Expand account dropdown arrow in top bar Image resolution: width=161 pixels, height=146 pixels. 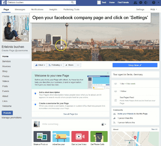pyautogui.click(x=158, y=2)
